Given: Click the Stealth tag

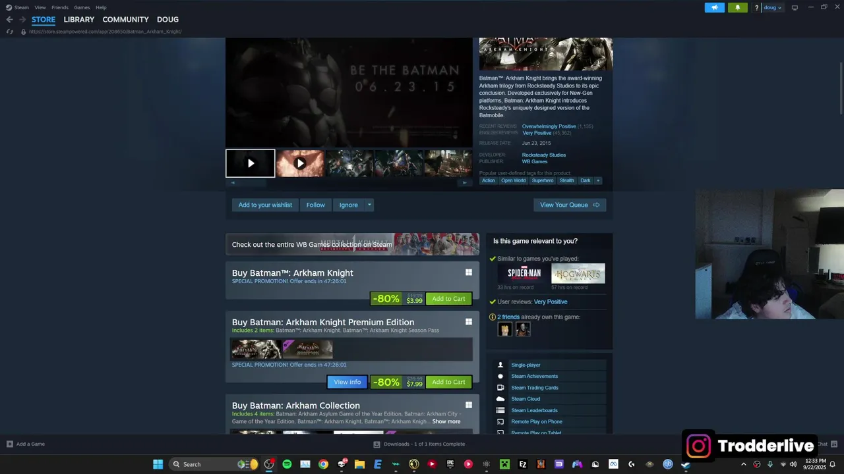Looking at the screenshot, I should 567,180.
